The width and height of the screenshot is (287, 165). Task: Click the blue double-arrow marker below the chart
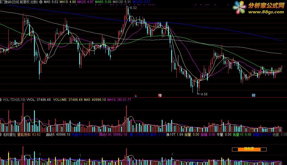136,96
